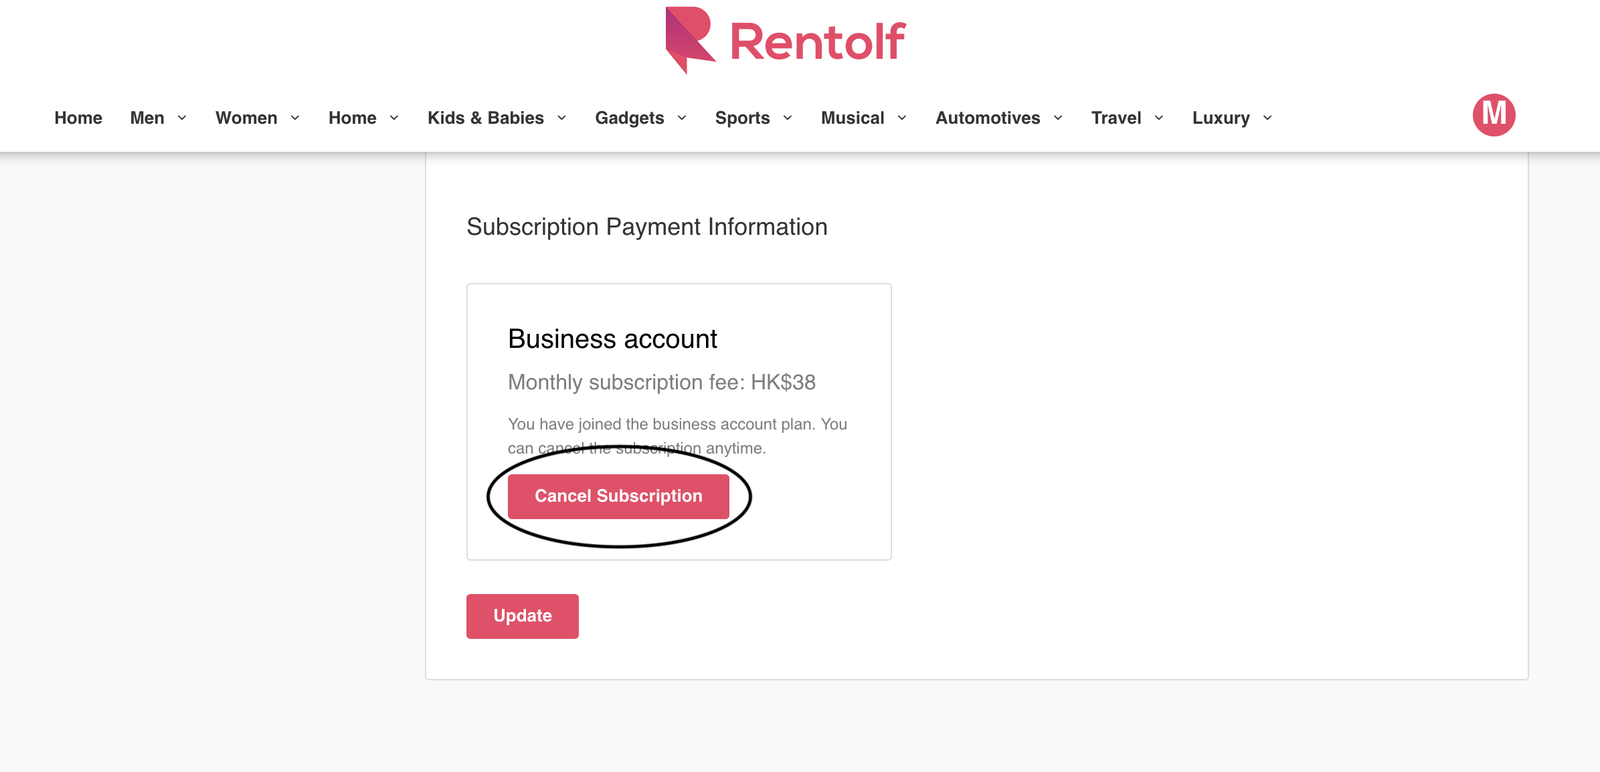Expand the Automotives chevron arrow
Viewport: 1600px width, 772px height.
click(x=1058, y=118)
